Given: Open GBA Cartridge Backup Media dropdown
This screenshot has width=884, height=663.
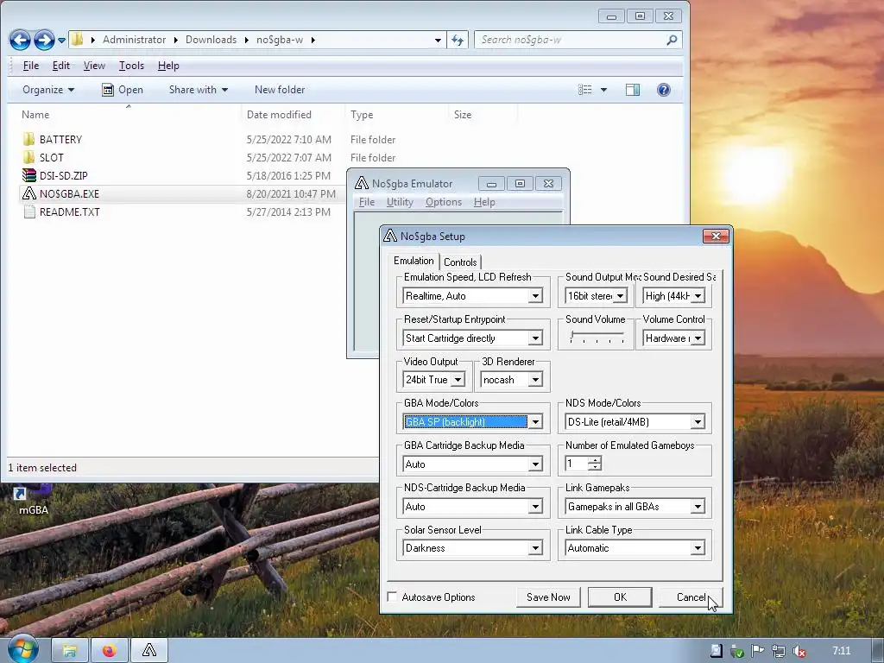Looking at the screenshot, I should pyautogui.click(x=535, y=464).
